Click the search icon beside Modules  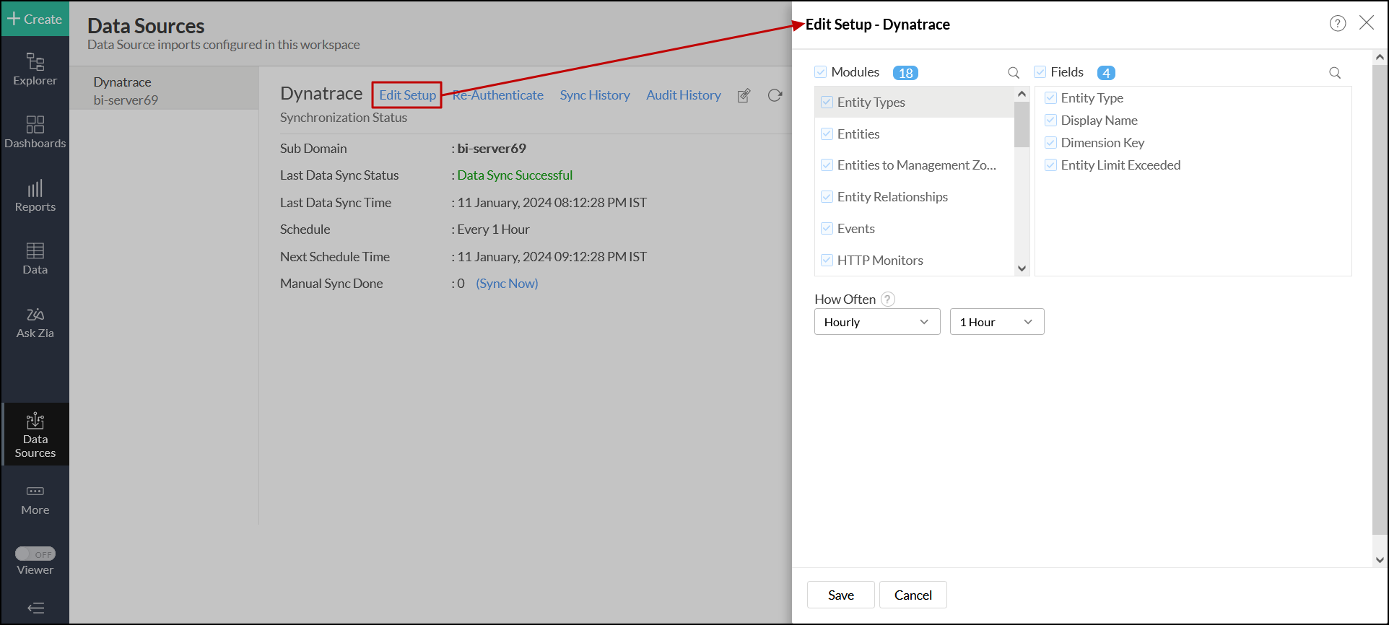(1014, 73)
